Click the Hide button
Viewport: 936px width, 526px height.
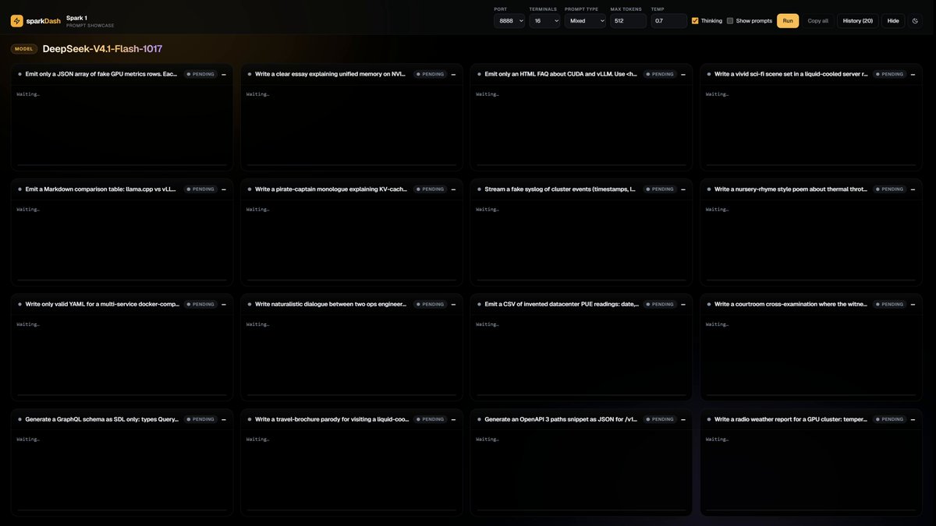pyautogui.click(x=893, y=21)
